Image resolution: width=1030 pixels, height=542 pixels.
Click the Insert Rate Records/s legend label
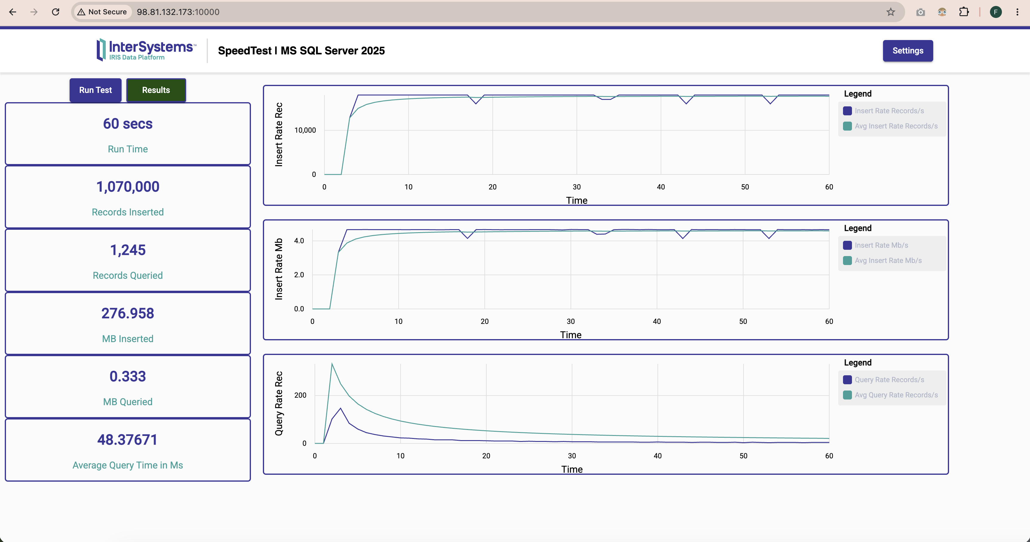click(889, 111)
